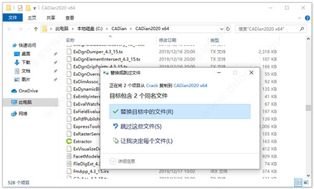Click 本地磁盘 (C:) in the address path
Viewport: 314px width, 189px height.
90,29
